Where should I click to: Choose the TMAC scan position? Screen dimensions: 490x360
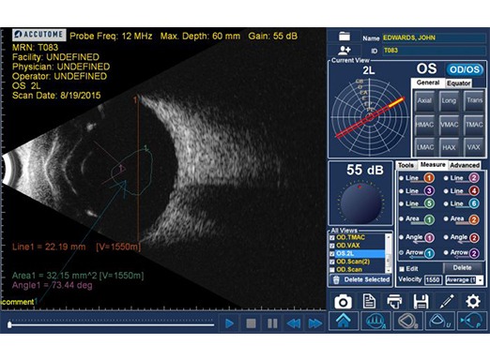coord(474,125)
